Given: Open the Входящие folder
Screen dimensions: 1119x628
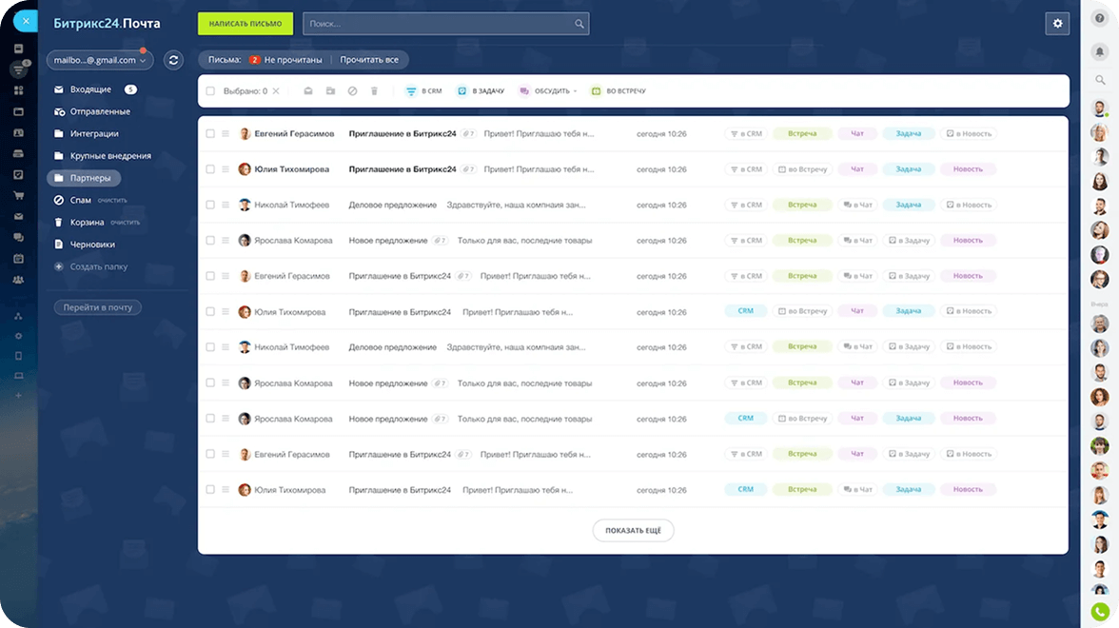Looking at the screenshot, I should point(90,89).
